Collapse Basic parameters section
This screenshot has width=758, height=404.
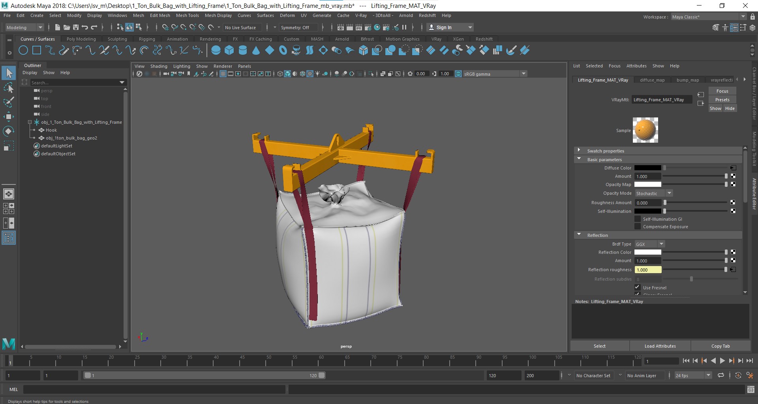tap(579, 159)
